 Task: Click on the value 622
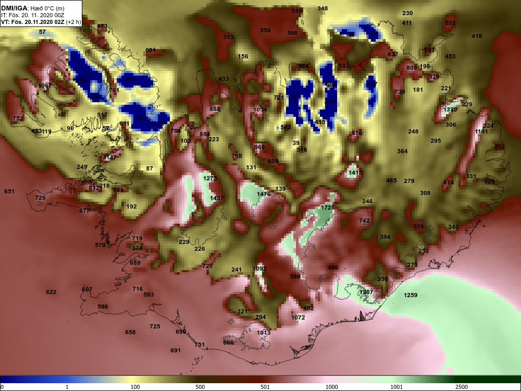click(51, 292)
